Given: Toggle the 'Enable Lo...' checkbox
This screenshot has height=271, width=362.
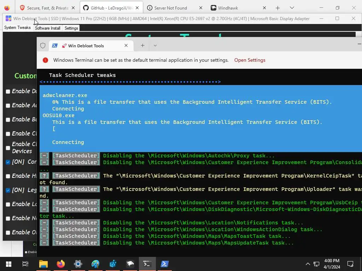Looking at the screenshot, I should click(x=8, y=204).
